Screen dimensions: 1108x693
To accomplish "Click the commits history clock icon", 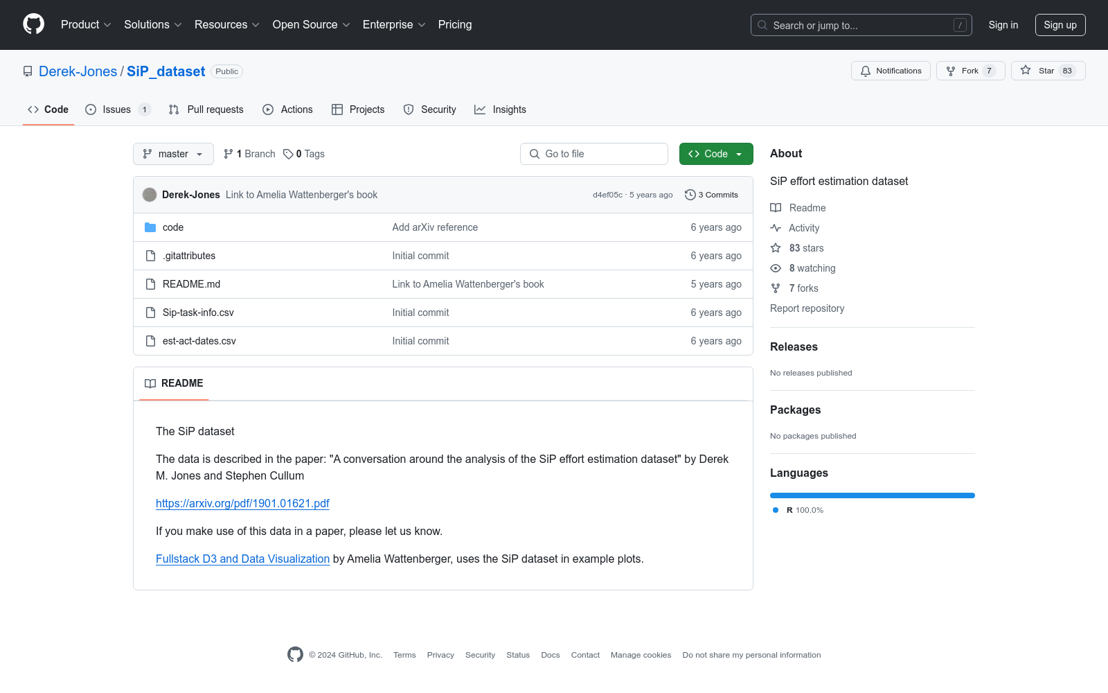I will pyautogui.click(x=690, y=195).
